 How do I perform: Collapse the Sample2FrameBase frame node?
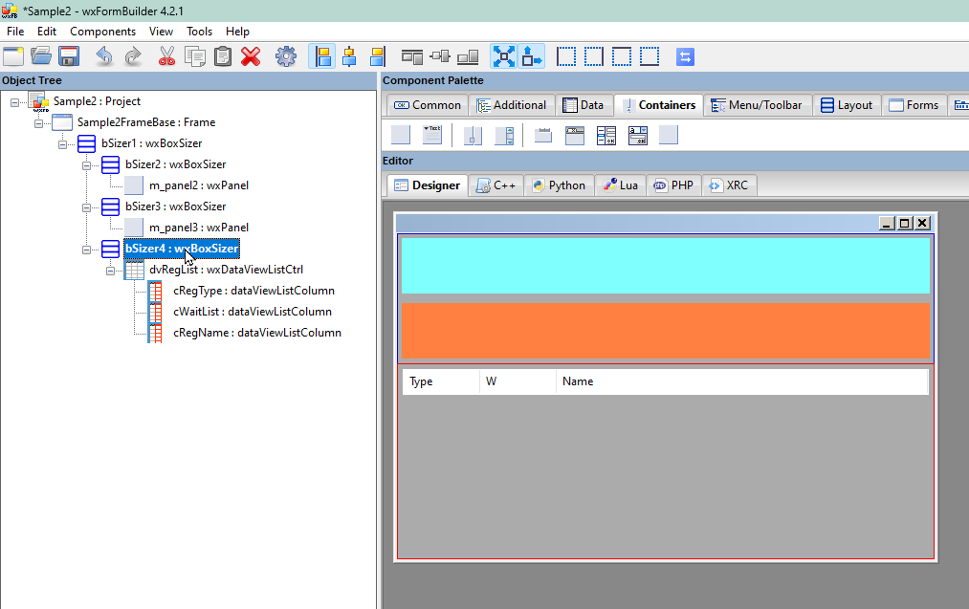[x=39, y=123]
